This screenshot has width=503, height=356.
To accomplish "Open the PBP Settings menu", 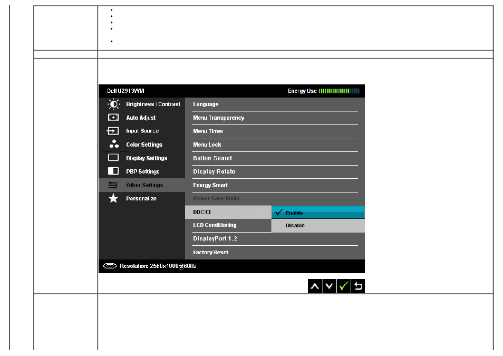I will click(142, 171).
